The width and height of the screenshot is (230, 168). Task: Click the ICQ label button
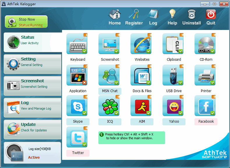pos(110,121)
